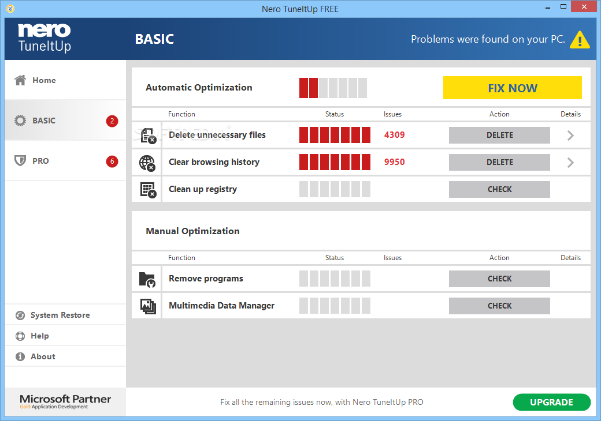Click the Clear browsing history status bar
Image resolution: width=601 pixels, height=421 pixels.
pyautogui.click(x=335, y=163)
